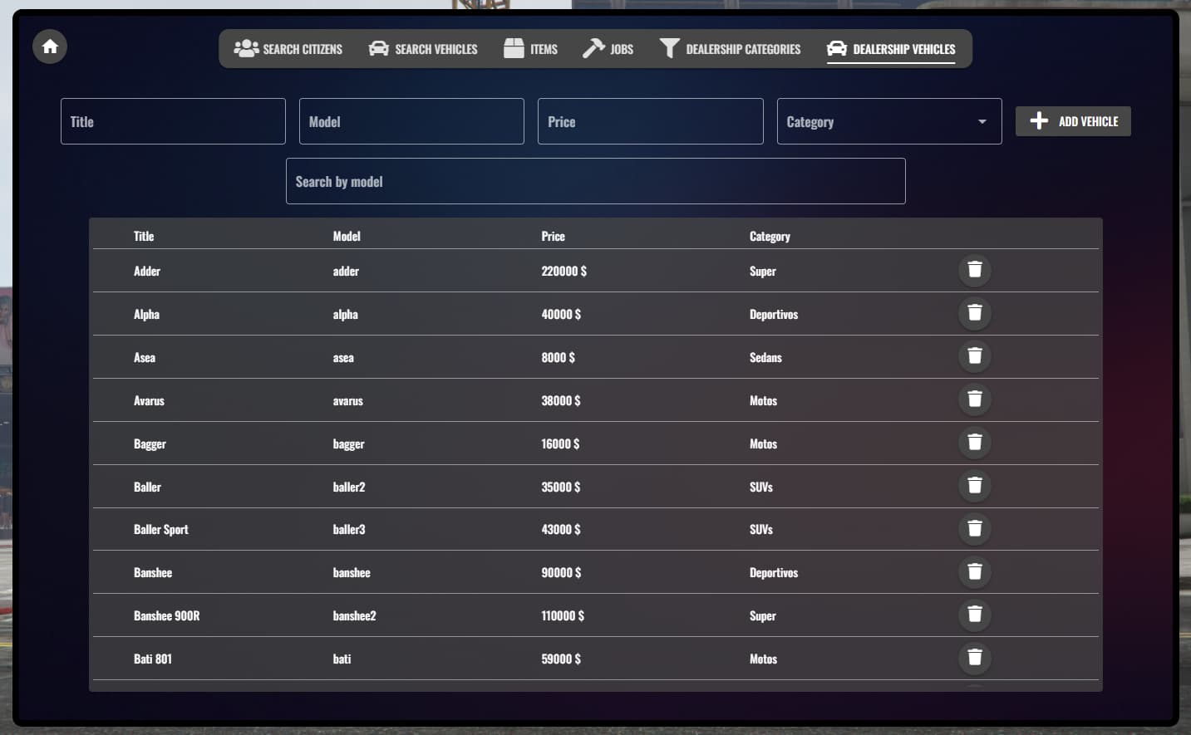The image size is (1191, 735).
Task: Delete the Avarus vehicle row
Action: point(975,399)
